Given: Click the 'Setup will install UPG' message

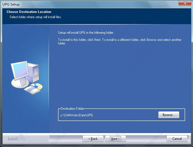Looking at the screenshot, I should tap(86, 33).
